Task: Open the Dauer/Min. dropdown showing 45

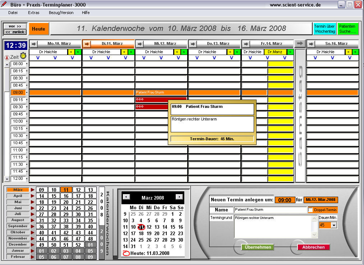Action: (x=333, y=225)
